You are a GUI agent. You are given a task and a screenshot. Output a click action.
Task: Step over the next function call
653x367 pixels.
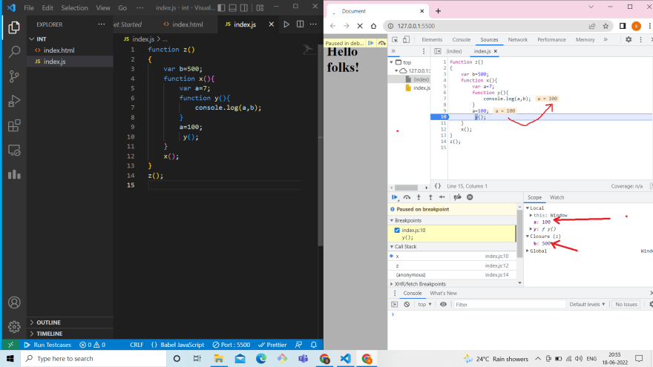(407, 197)
